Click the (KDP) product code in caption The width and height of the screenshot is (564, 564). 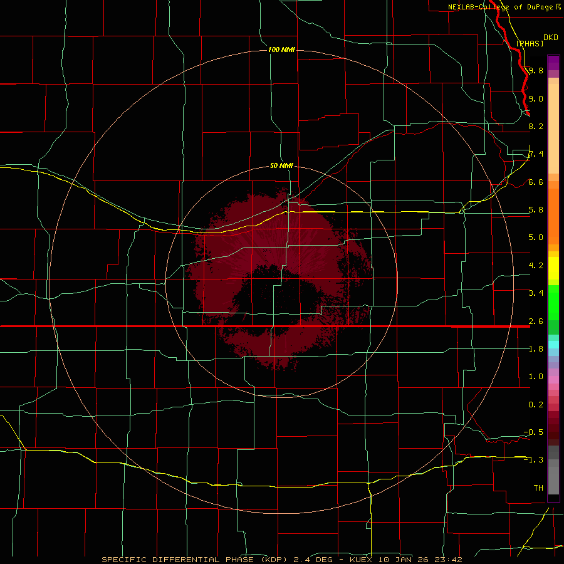[x=274, y=560]
